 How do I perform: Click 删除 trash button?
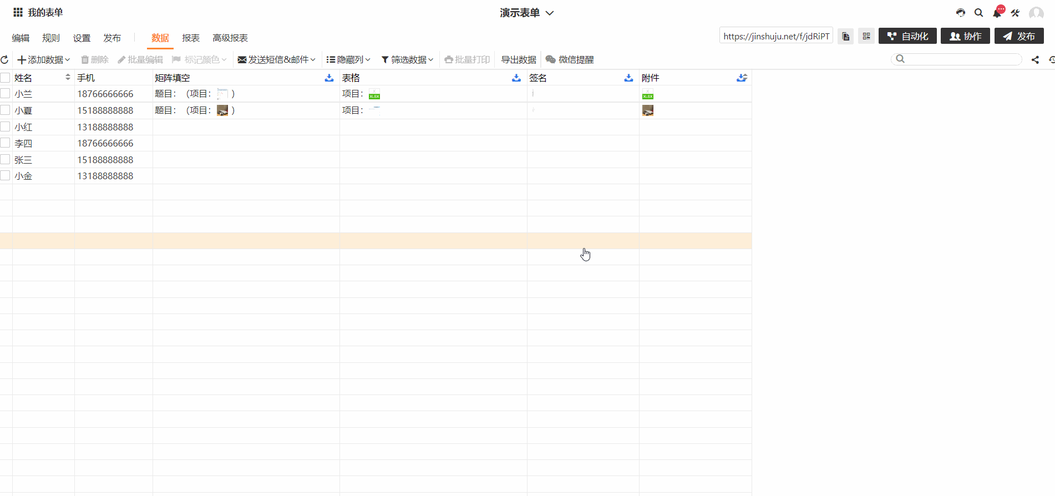coord(95,59)
